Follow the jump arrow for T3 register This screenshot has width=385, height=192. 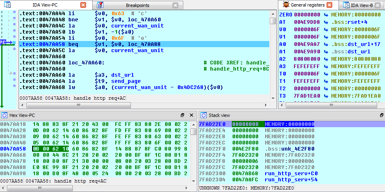(326, 96)
